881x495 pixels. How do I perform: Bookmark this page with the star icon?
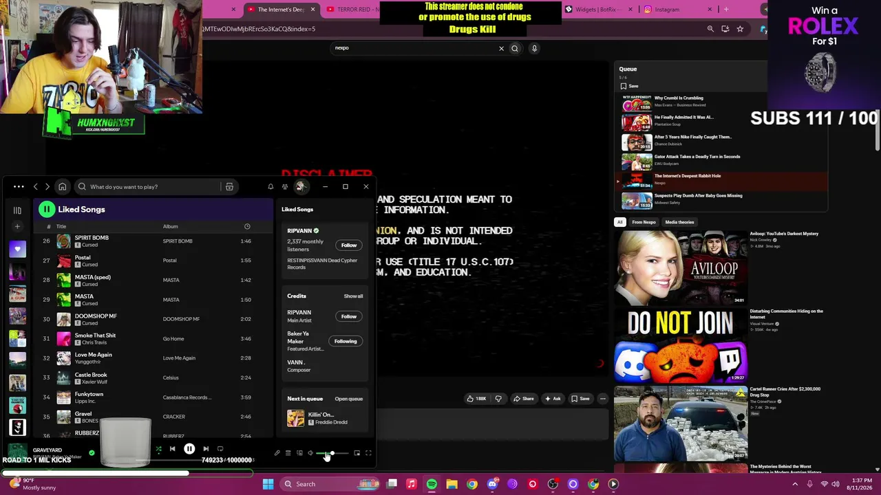coord(740,29)
